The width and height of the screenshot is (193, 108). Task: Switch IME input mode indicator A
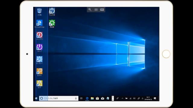click(x=142, y=98)
